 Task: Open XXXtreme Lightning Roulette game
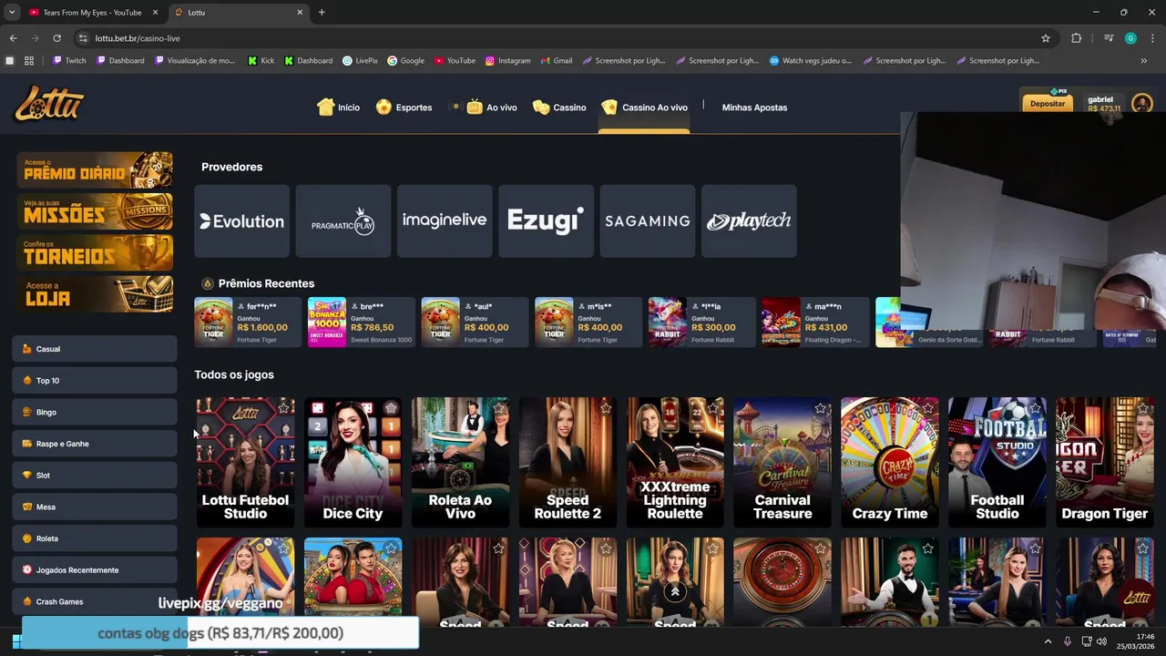click(x=675, y=462)
